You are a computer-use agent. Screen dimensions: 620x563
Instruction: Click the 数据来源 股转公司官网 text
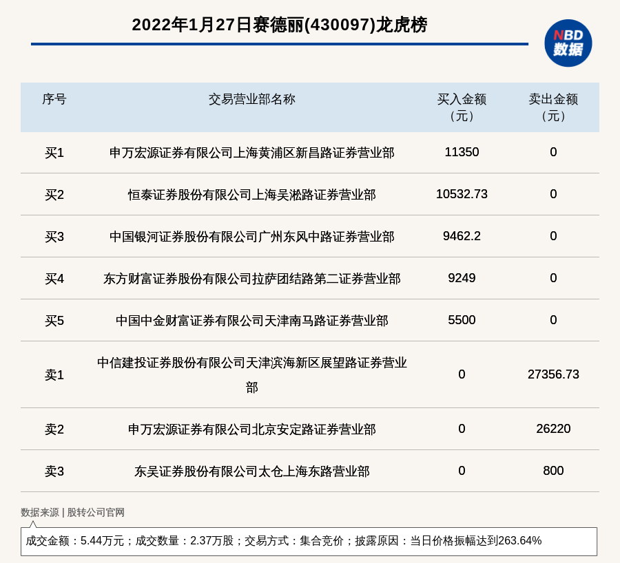coord(72,512)
